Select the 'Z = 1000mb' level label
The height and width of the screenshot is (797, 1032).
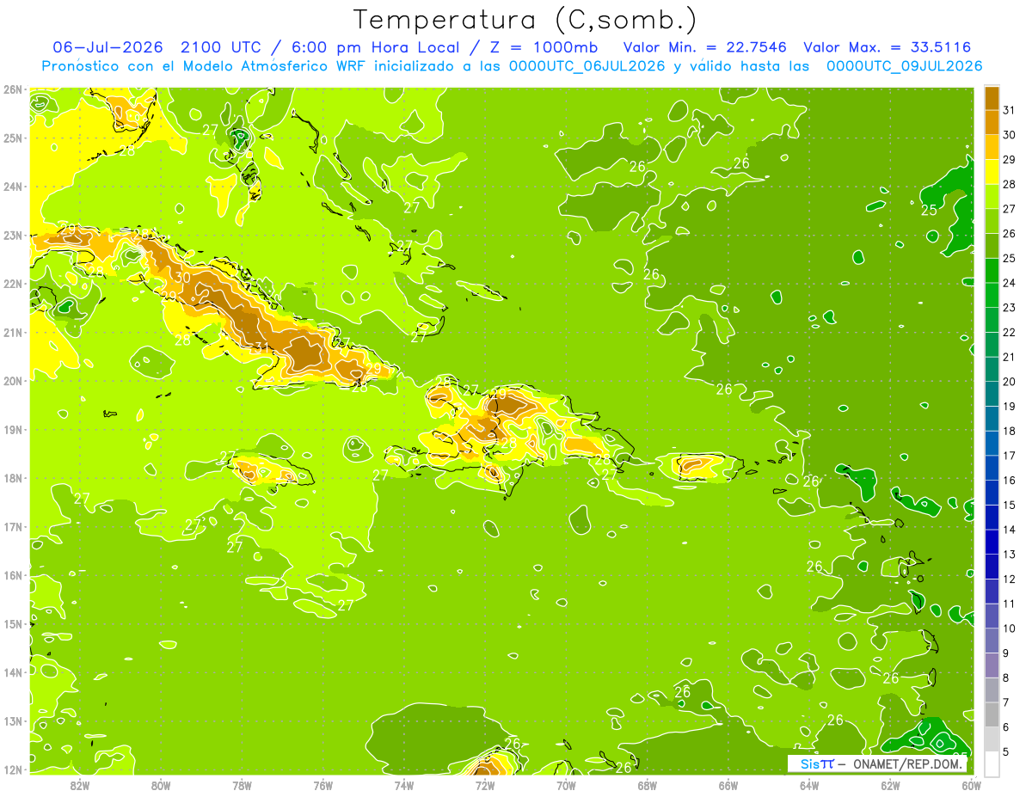pos(544,47)
